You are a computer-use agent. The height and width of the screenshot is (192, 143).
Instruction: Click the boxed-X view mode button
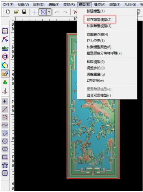tap(43, 12)
